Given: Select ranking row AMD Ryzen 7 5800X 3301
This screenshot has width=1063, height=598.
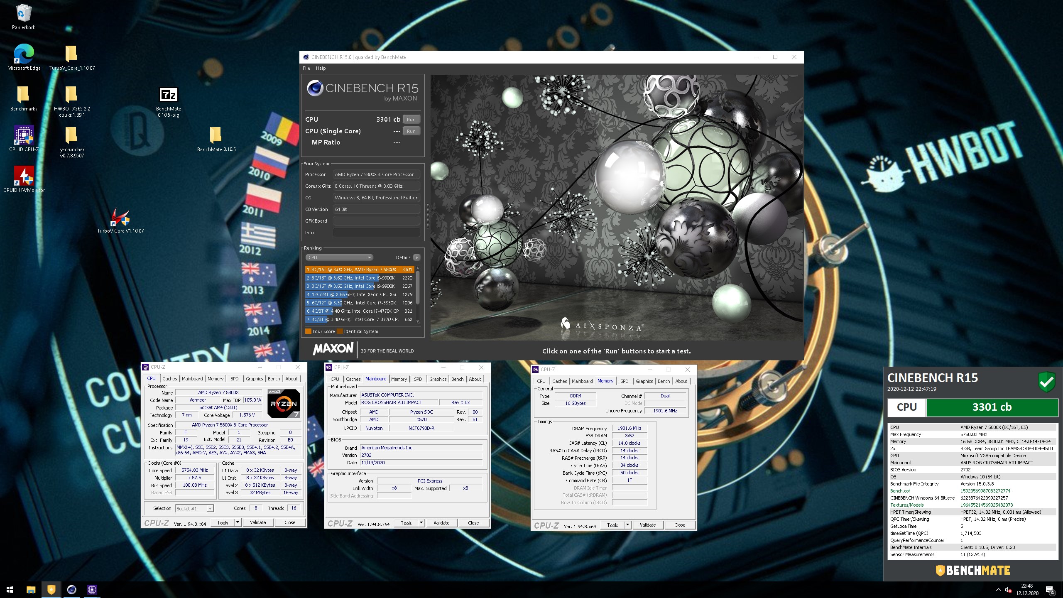Looking at the screenshot, I should pyautogui.click(x=360, y=270).
